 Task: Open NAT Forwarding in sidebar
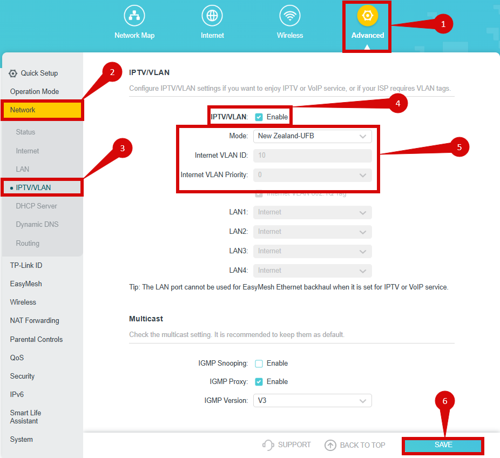click(x=35, y=320)
